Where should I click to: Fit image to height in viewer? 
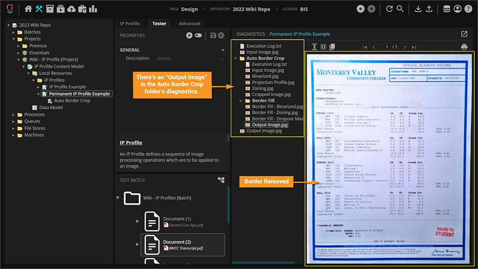315,47
